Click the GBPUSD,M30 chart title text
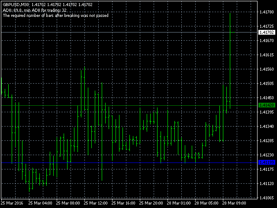277x208 pixels. click(x=16, y=5)
